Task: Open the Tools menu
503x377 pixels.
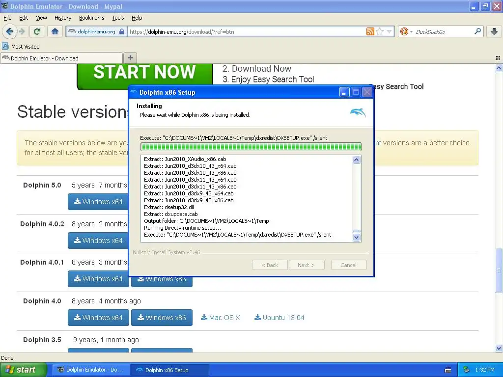Action: point(118,18)
